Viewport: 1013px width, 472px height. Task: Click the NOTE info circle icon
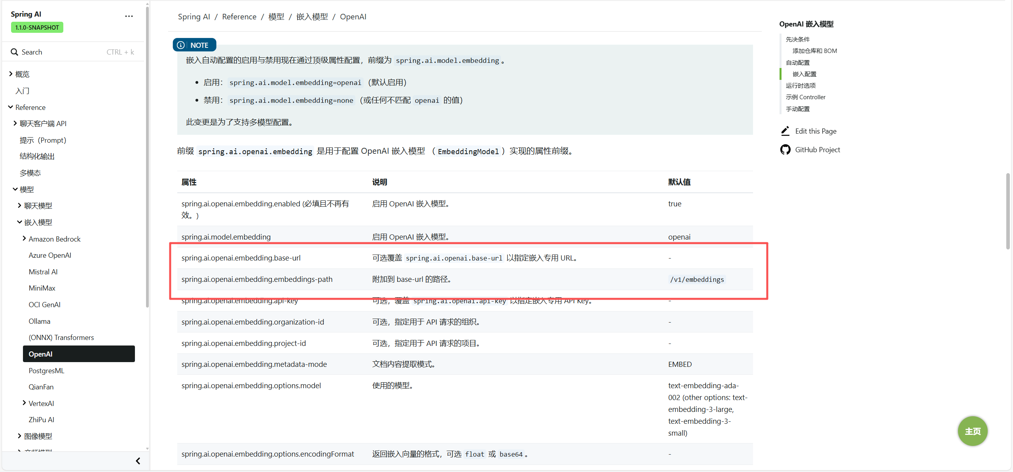pyautogui.click(x=181, y=45)
